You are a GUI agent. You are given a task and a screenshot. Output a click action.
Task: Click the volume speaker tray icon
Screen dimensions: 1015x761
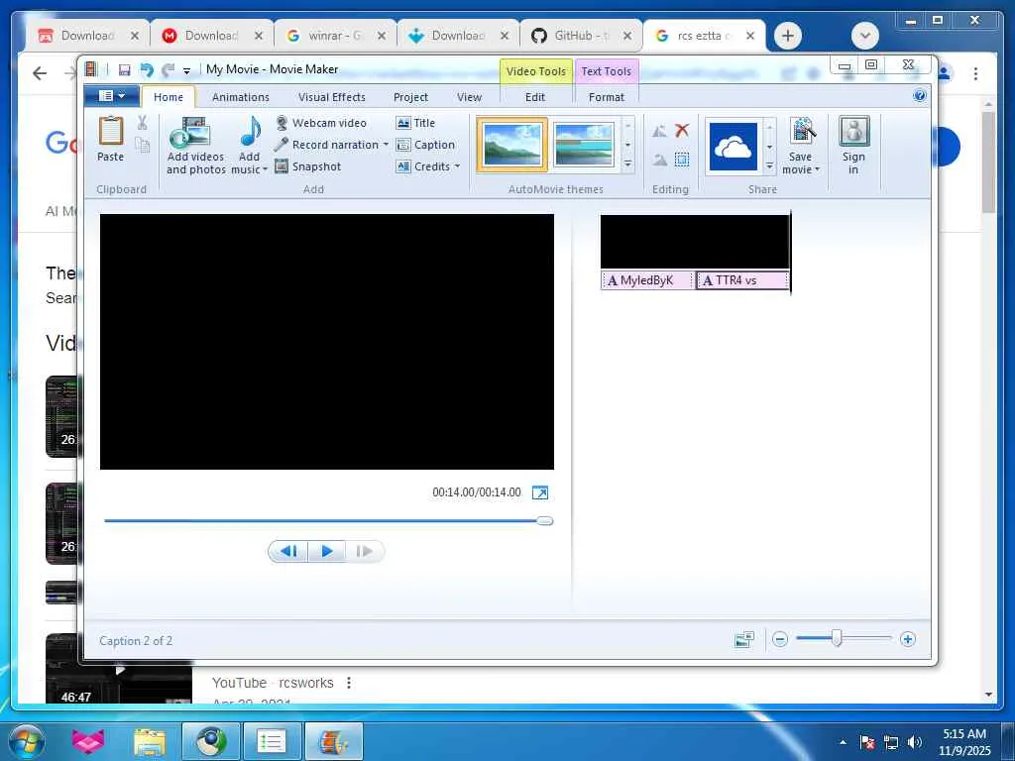[914, 742]
